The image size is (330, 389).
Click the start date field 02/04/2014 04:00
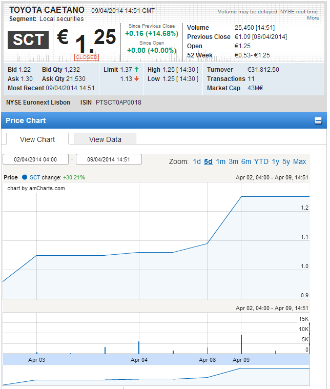(35, 159)
